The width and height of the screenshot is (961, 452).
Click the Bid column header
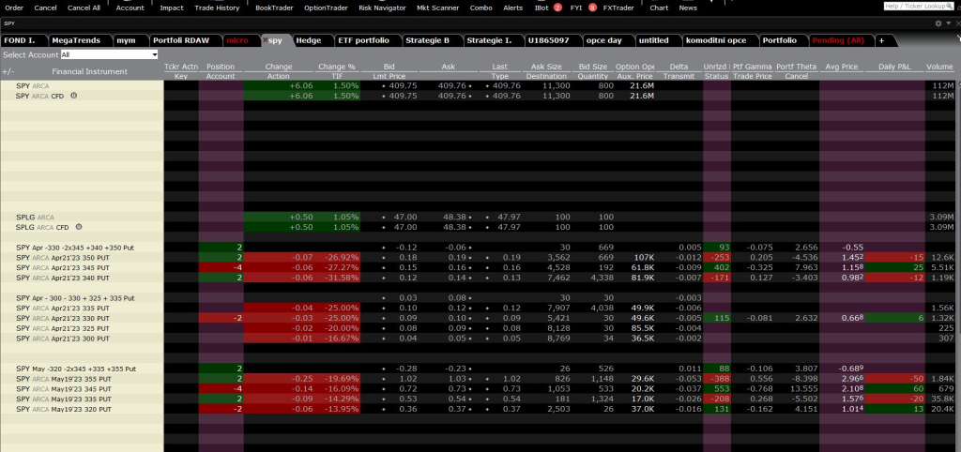pos(389,67)
